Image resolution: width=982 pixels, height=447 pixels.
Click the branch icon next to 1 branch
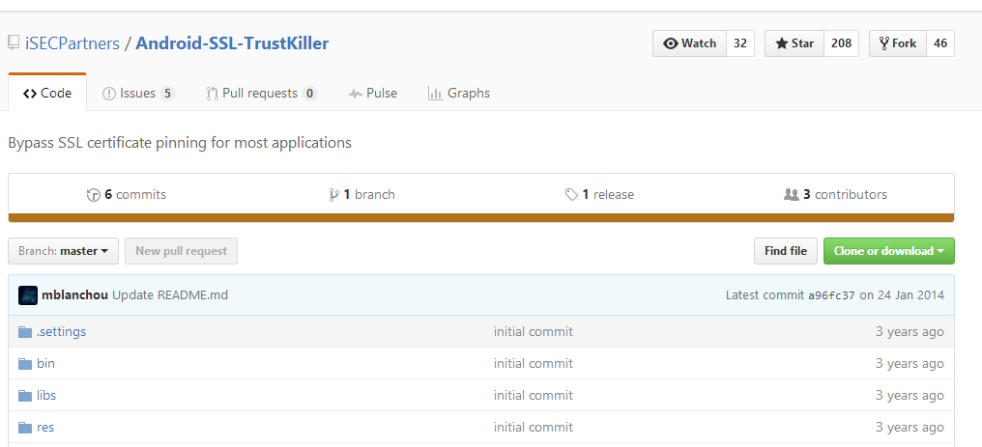(333, 195)
